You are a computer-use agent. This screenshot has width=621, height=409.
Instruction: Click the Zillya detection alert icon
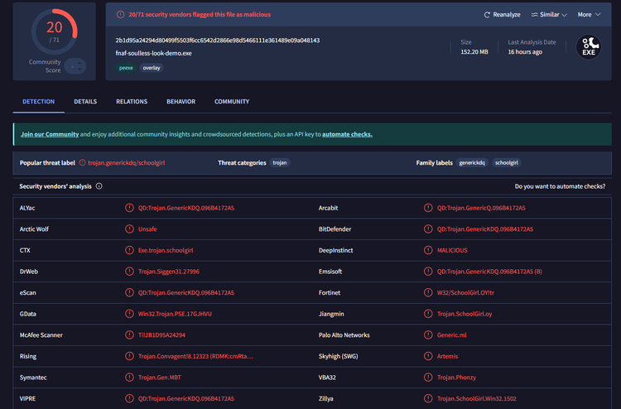point(428,398)
